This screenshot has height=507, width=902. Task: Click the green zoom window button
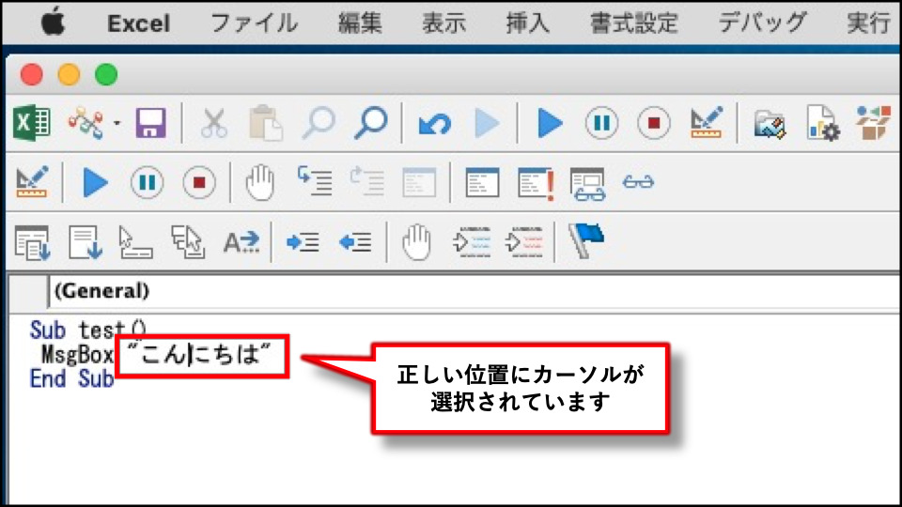[106, 75]
